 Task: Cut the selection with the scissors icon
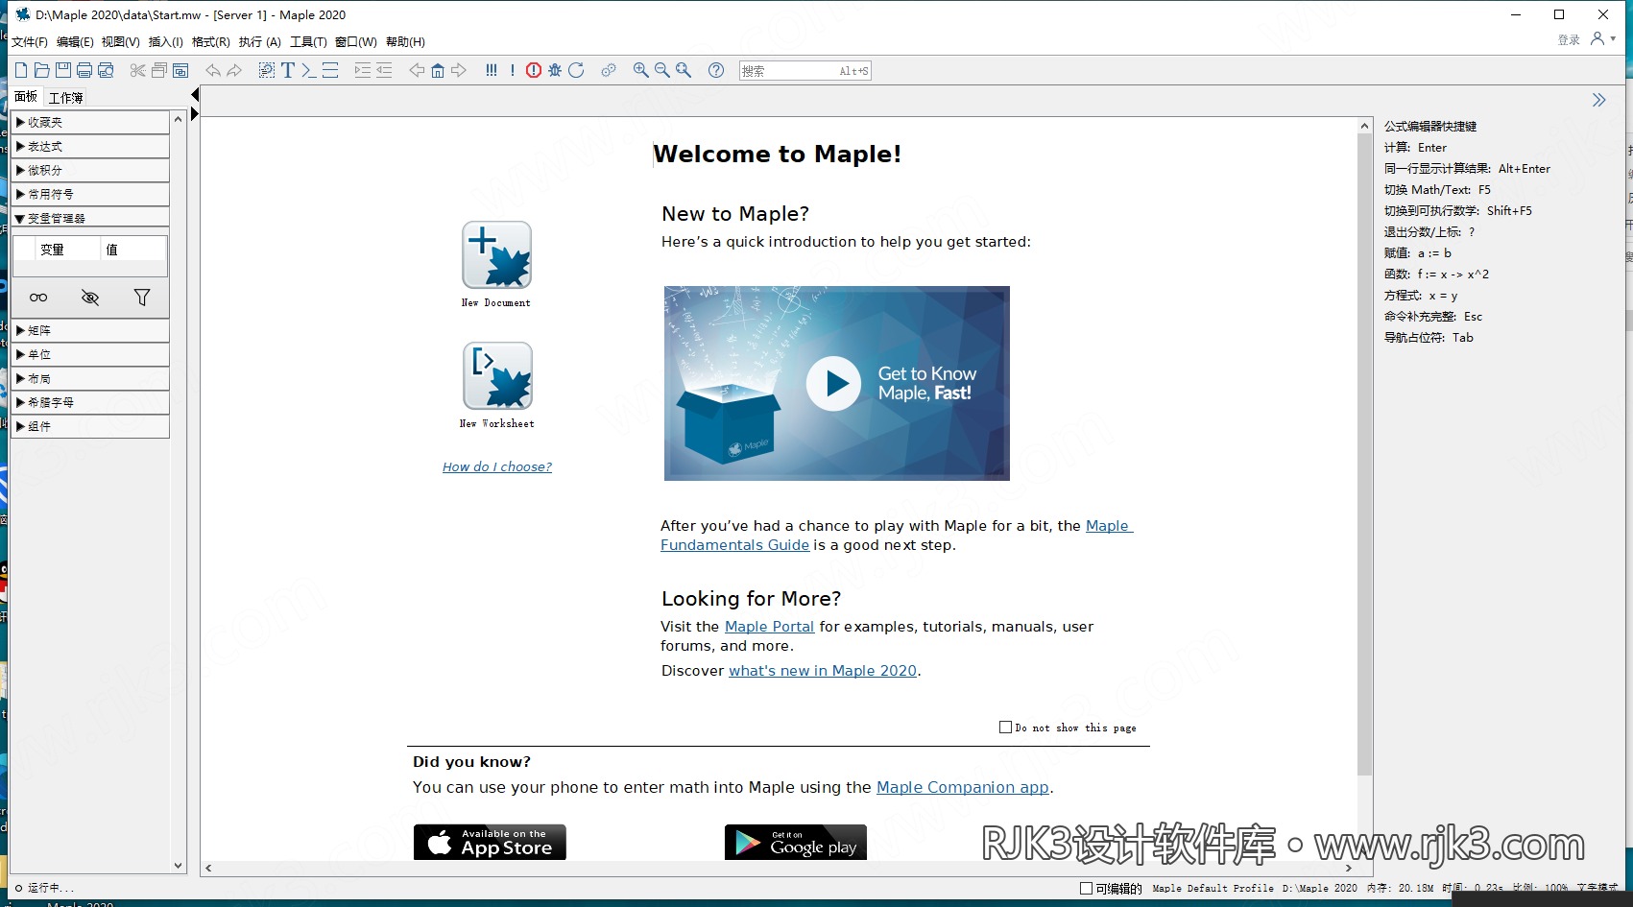[x=138, y=70]
